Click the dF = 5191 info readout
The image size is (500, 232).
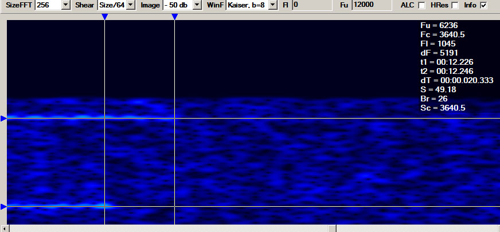point(439,53)
